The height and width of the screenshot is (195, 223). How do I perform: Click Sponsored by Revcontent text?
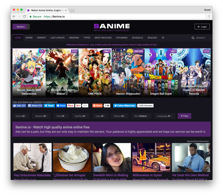point(198,141)
